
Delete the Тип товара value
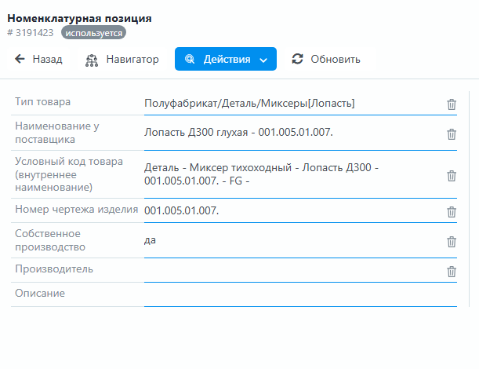pyautogui.click(x=452, y=104)
